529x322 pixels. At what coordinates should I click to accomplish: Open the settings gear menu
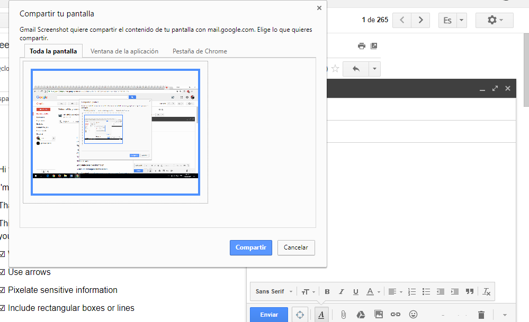(494, 20)
